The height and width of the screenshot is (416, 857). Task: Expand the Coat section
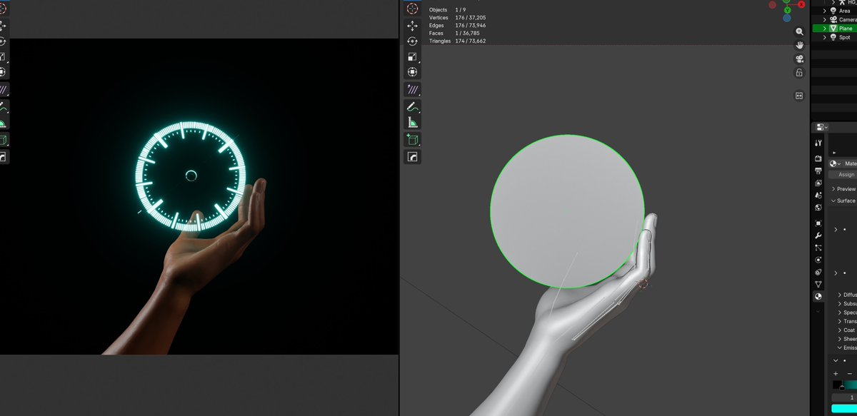847,330
